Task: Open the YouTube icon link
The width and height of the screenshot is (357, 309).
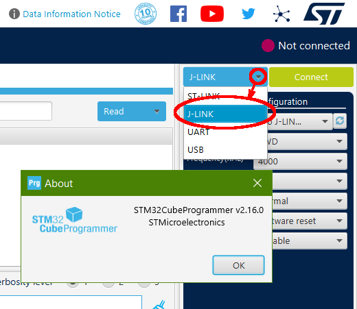Action: pyautogui.click(x=212, y=14)
